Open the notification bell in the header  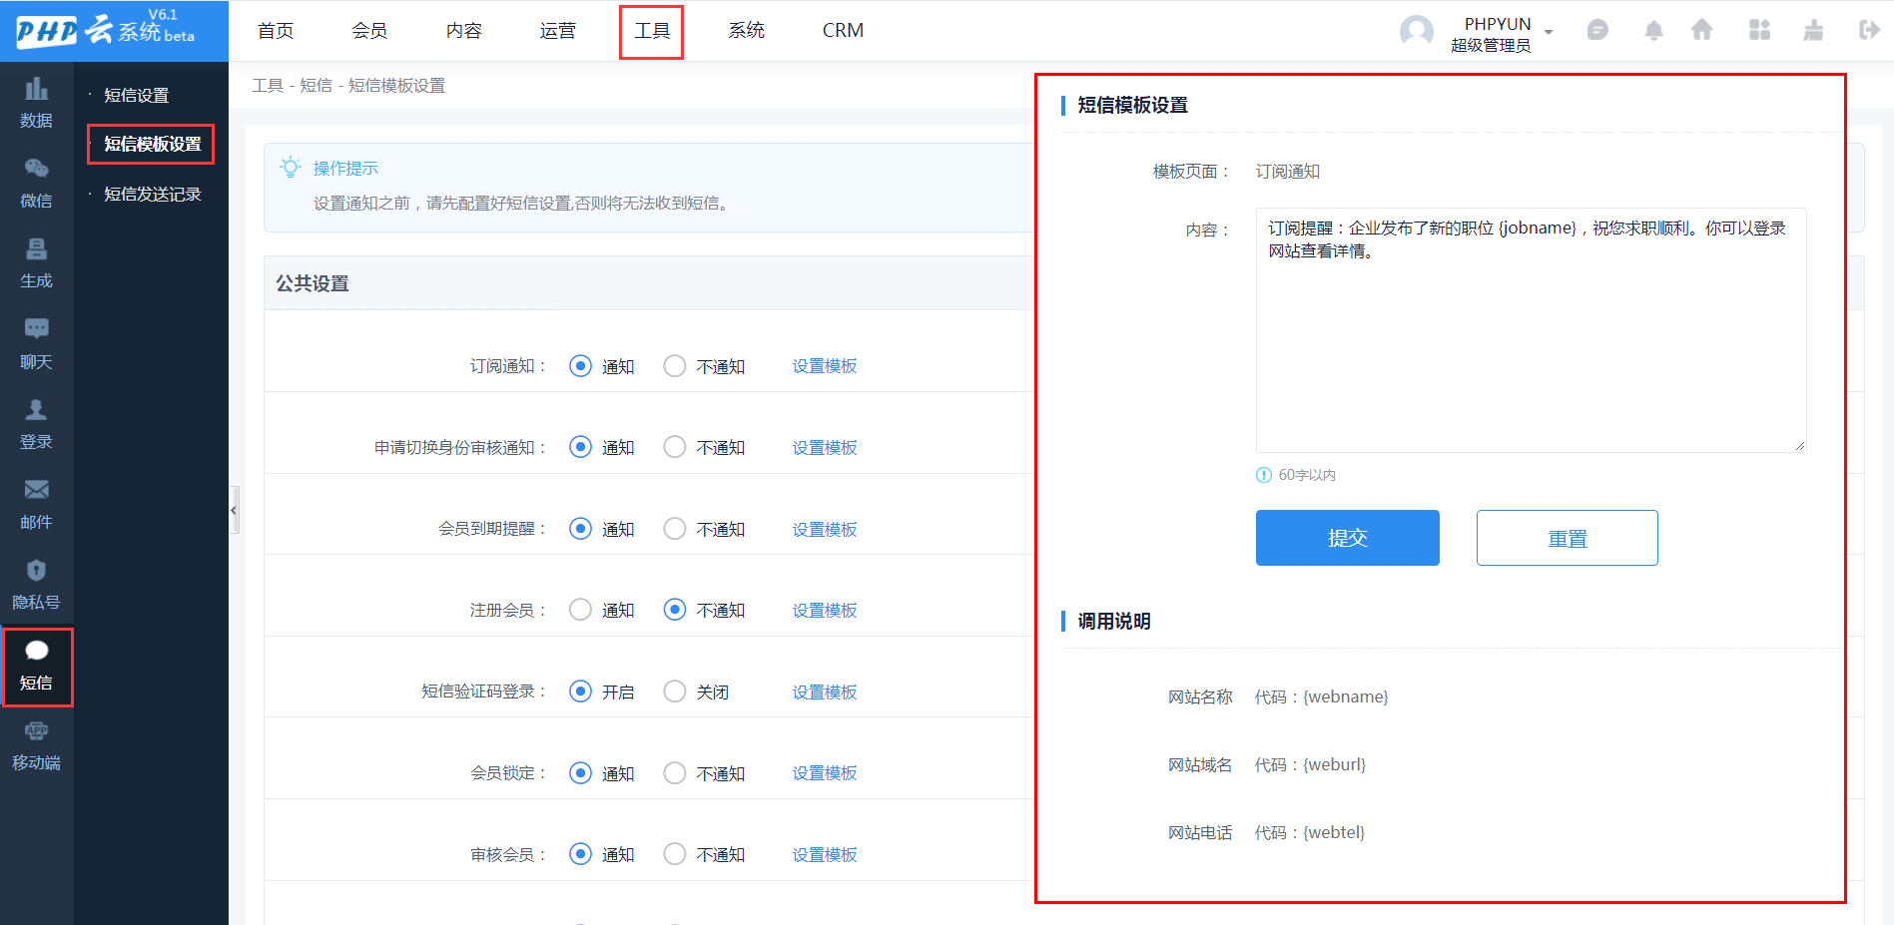[1653, 31]
